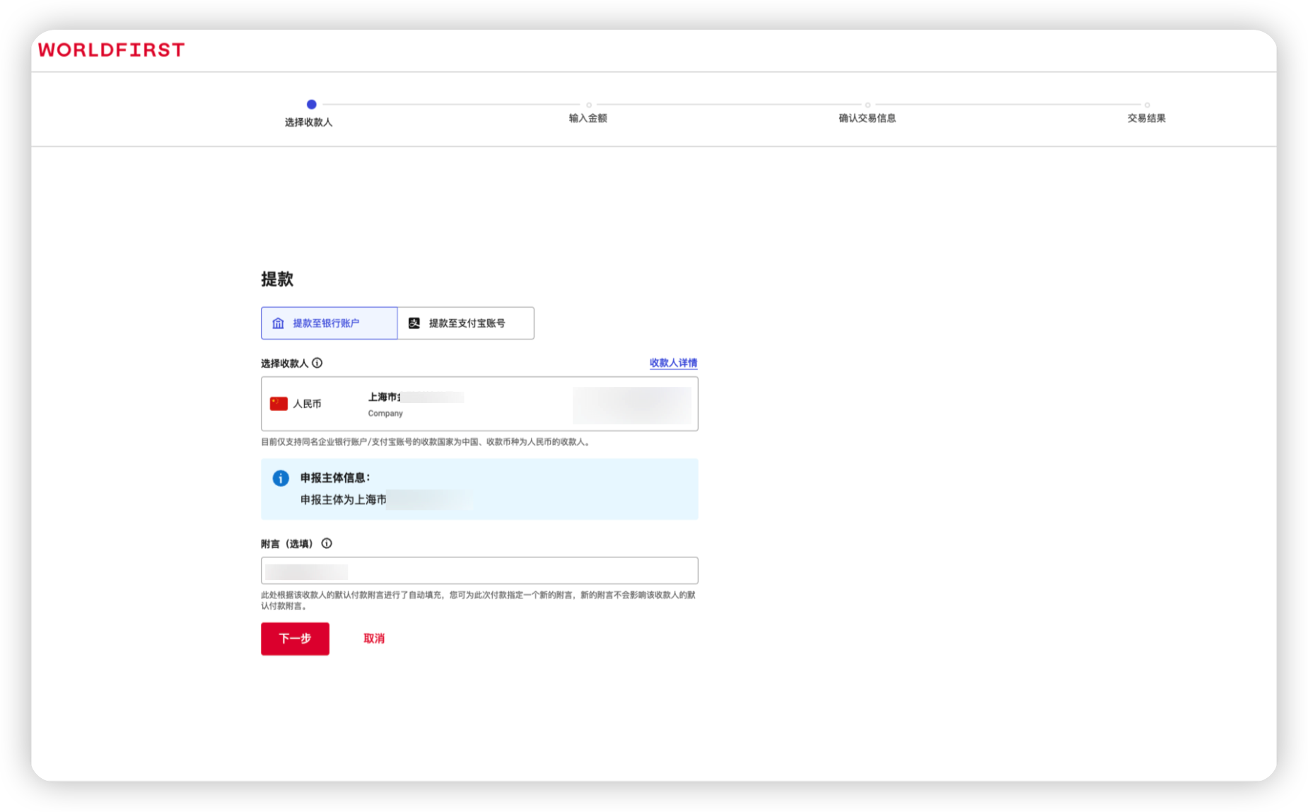Click the blue 选择收款人 step dot

[x=311, y=104]
